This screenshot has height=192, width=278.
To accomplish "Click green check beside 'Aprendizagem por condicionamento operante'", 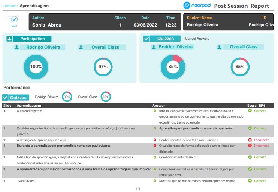I will (x=155, y=128).
